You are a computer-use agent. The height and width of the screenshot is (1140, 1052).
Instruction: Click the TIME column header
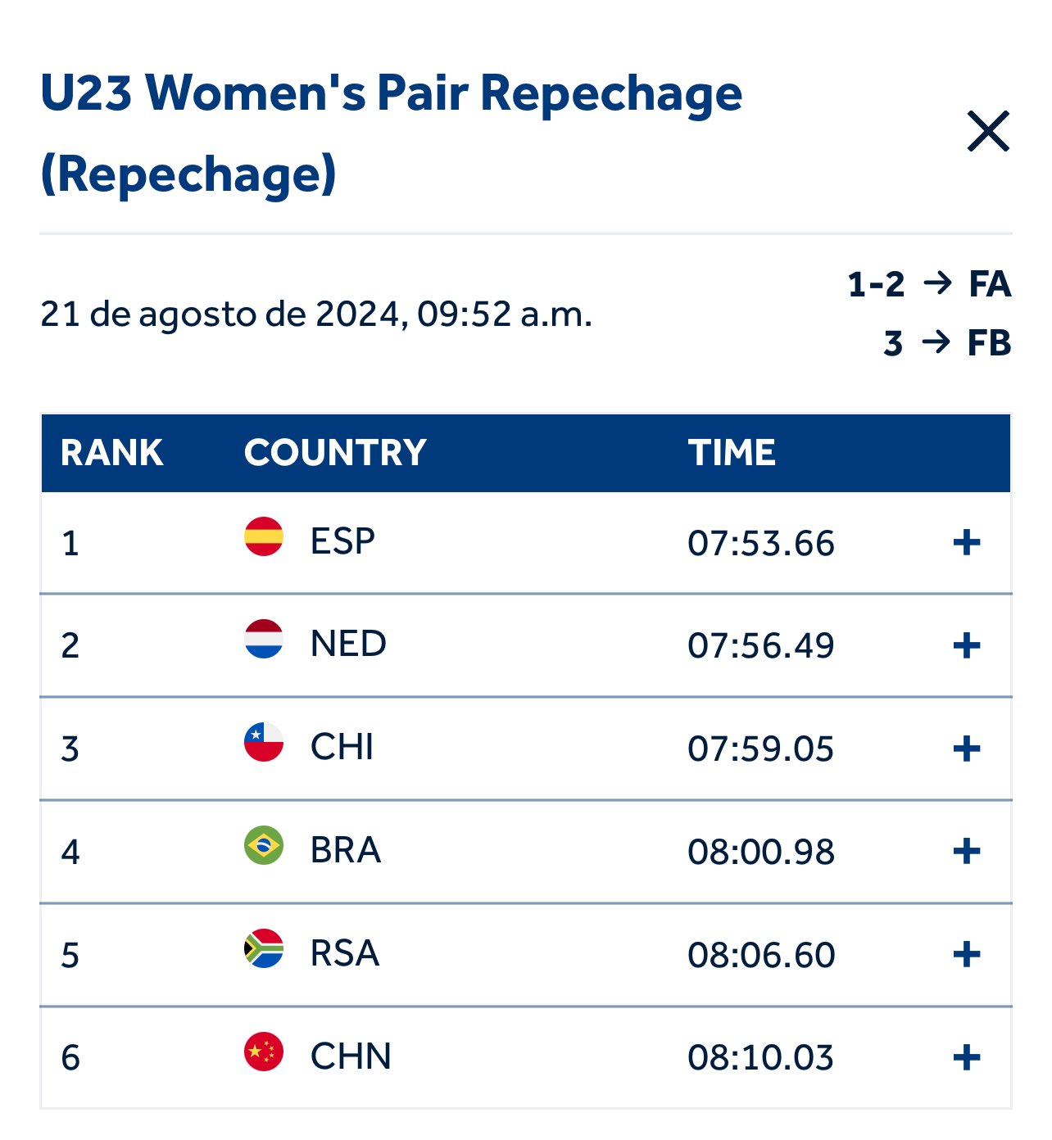click(732, 453)
